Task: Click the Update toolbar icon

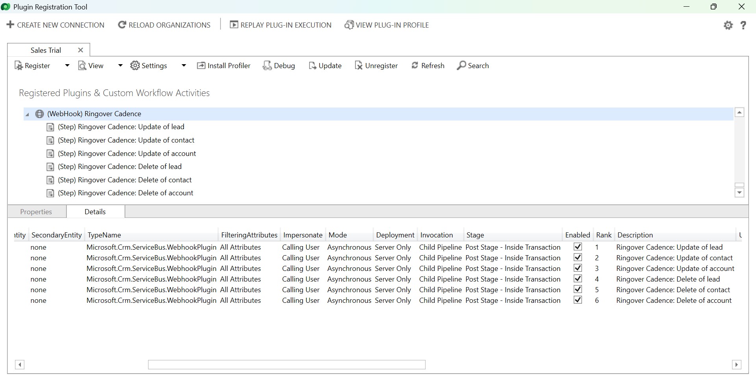Action: pyautogui.click(x=312, y=66)
